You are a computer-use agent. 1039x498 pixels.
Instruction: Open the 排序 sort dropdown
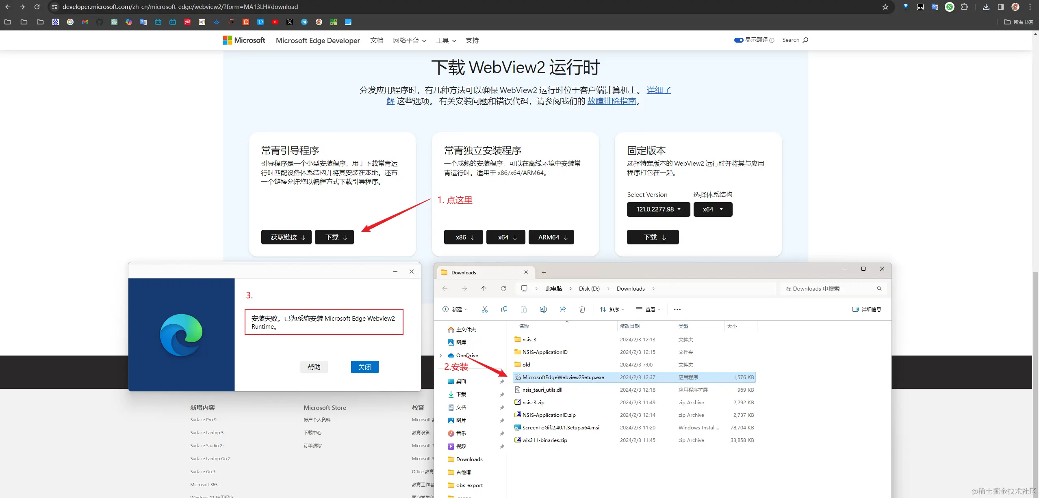pos(612,309)
